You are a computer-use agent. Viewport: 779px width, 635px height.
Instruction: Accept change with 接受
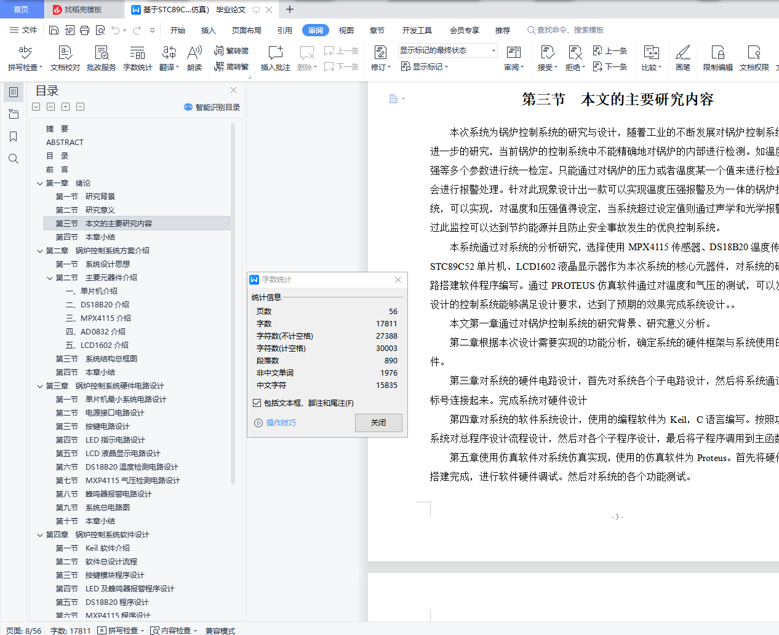tap(547, 58)
